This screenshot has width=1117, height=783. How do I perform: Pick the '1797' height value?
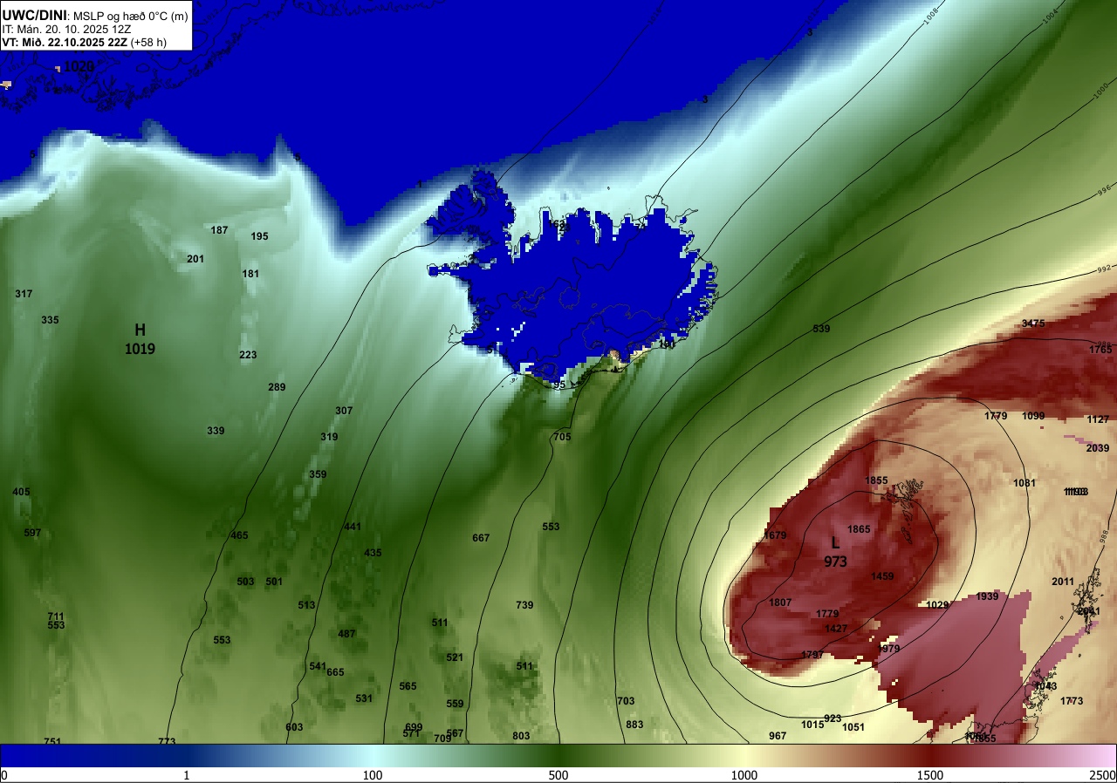[812, 655]
